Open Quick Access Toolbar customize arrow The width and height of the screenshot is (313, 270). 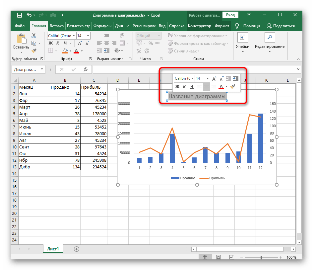coord(62,15)
